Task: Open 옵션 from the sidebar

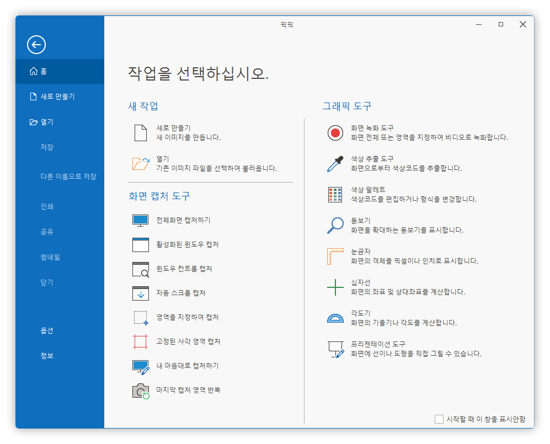Action: tap(47, 330)
